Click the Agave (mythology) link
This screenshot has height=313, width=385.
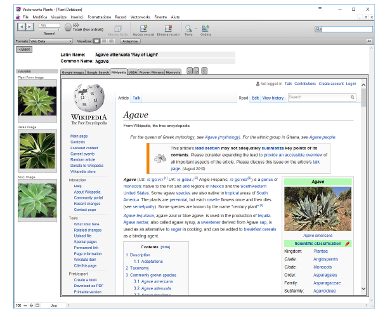pos(222,137)
